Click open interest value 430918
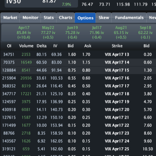This screenshot has width=156, height=156. pyautogui.click(x=9, y=110)
